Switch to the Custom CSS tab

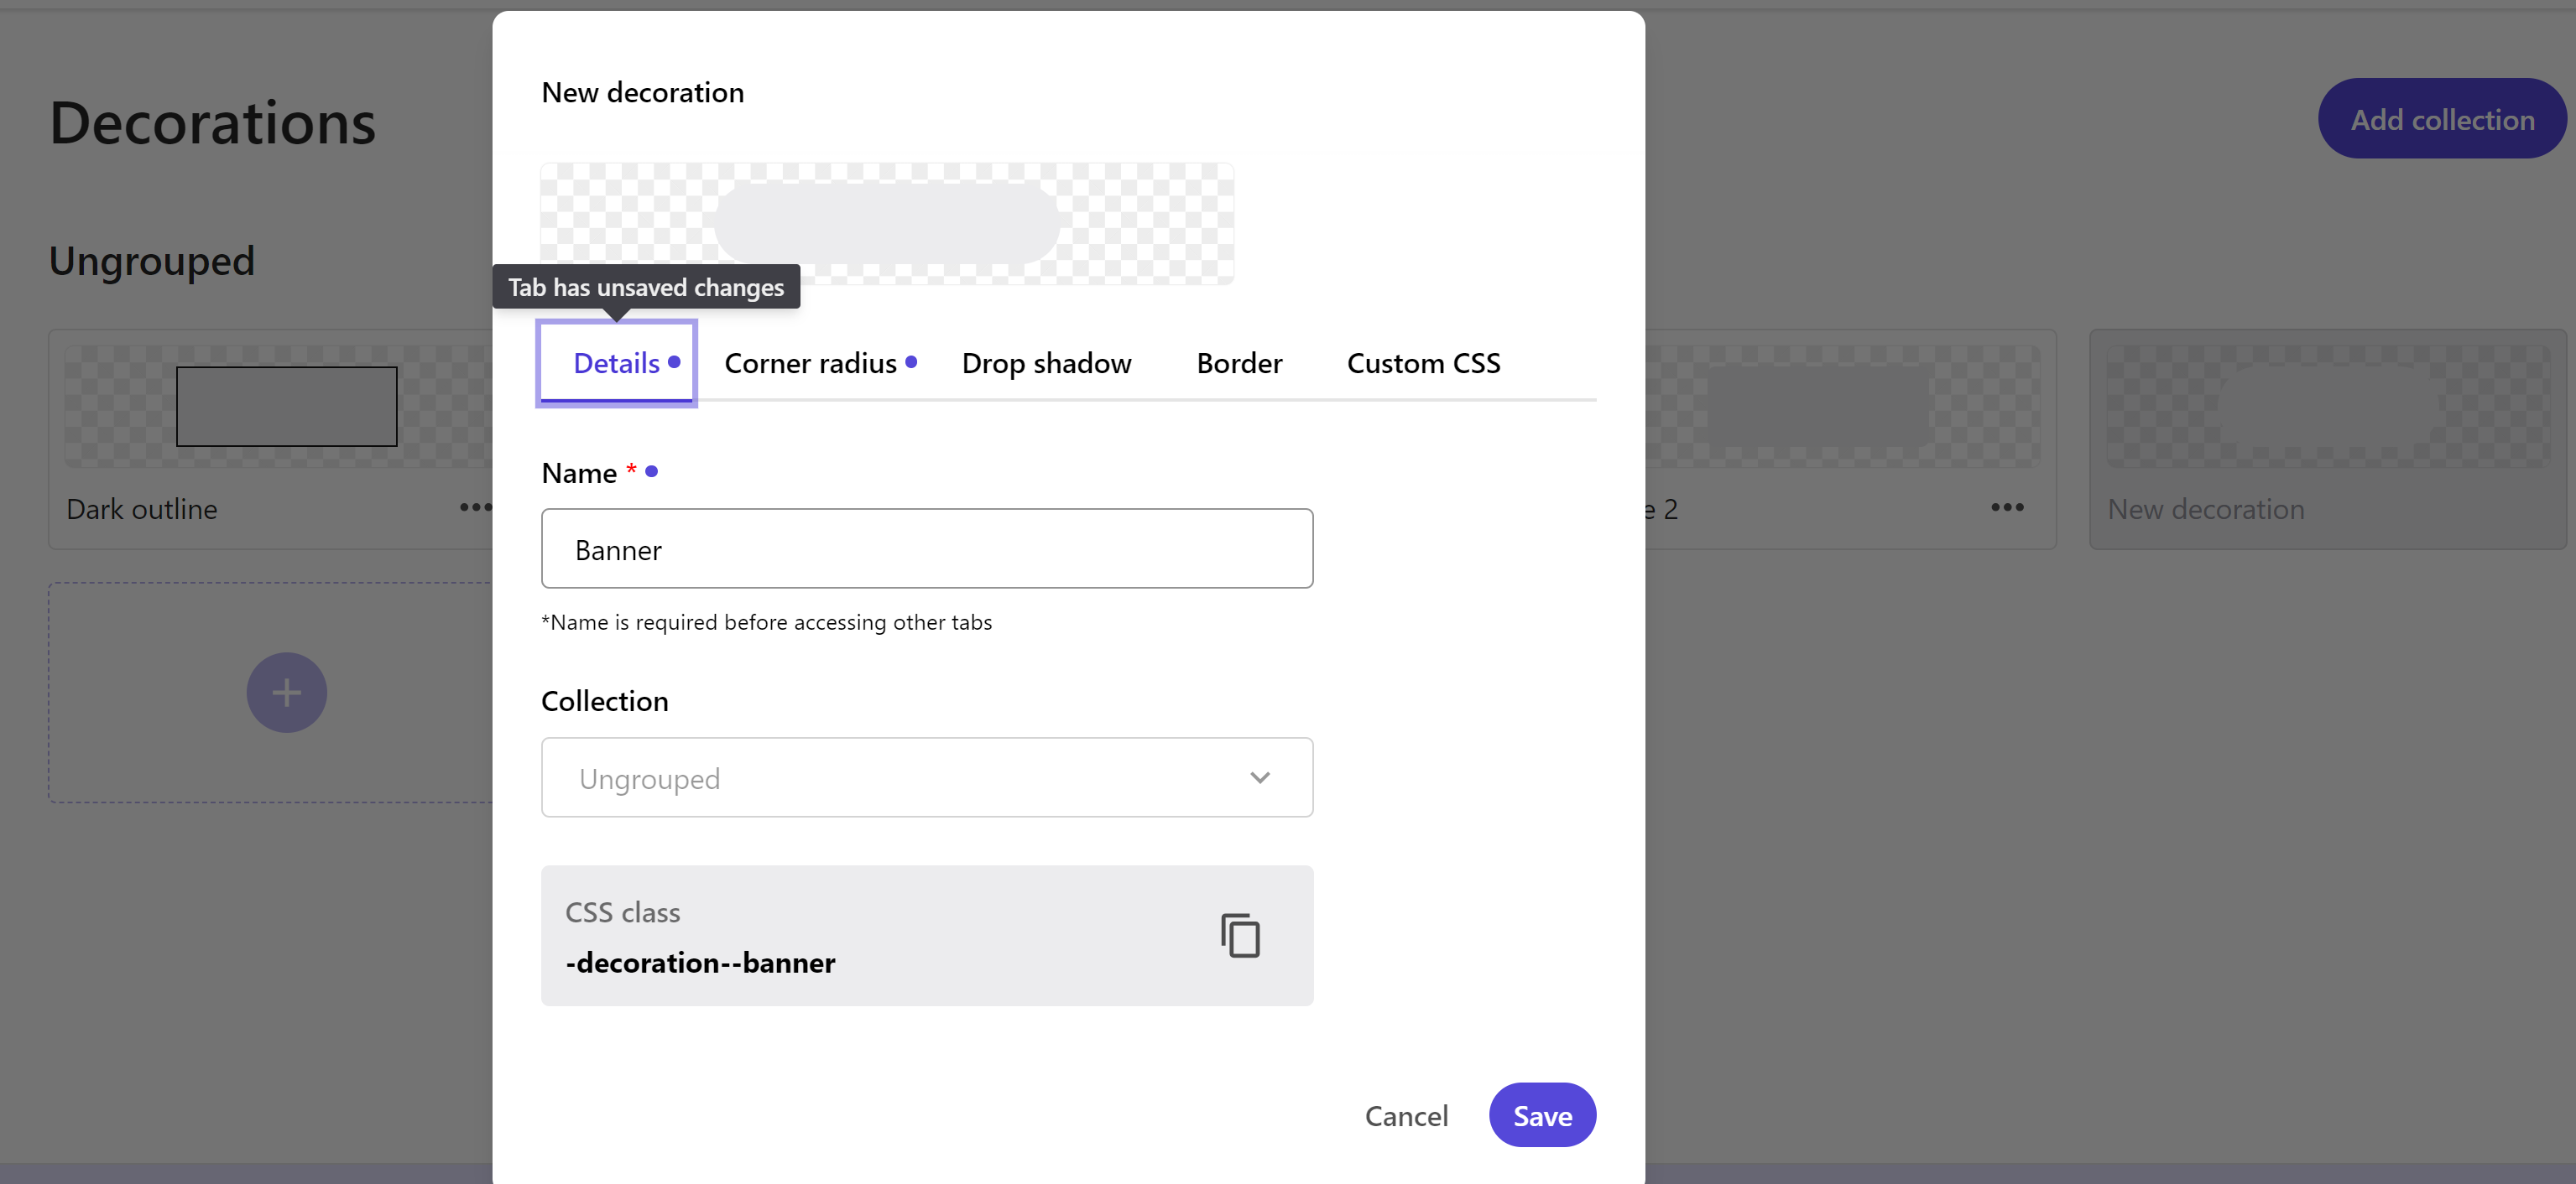1423,363
